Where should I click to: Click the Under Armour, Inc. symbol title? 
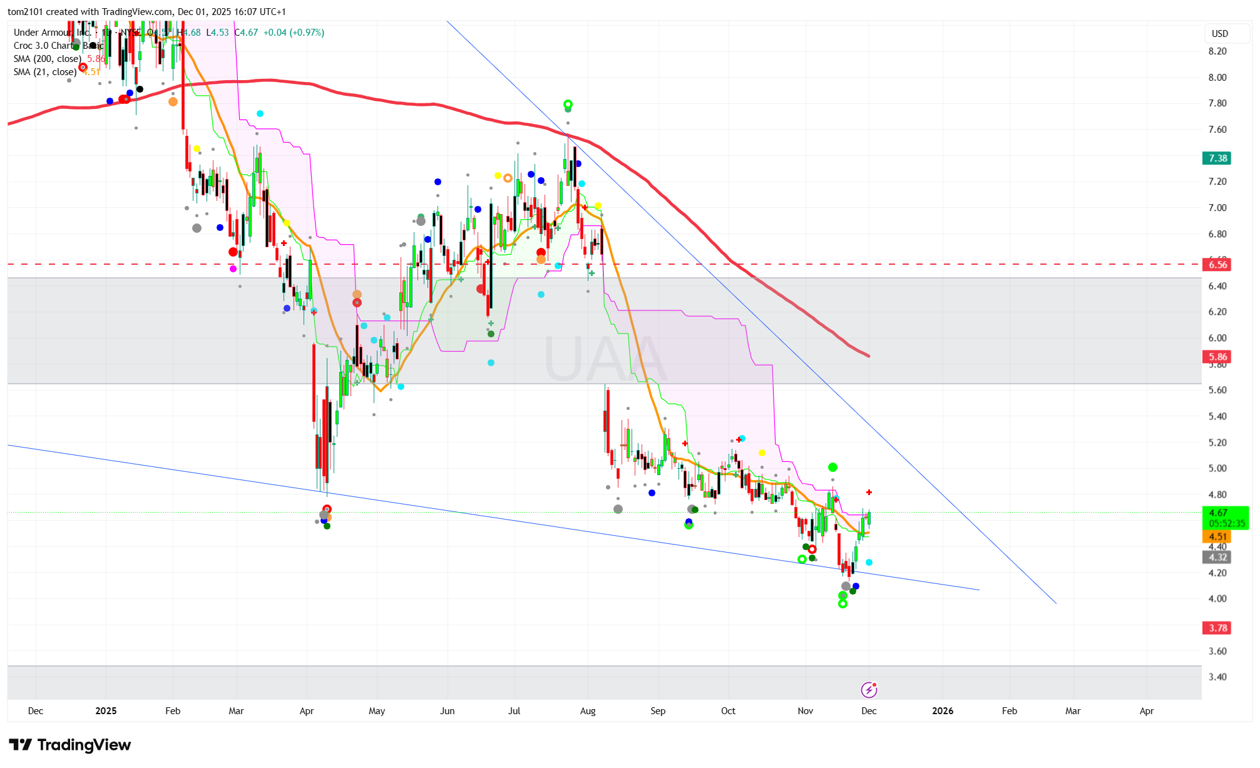51,33
